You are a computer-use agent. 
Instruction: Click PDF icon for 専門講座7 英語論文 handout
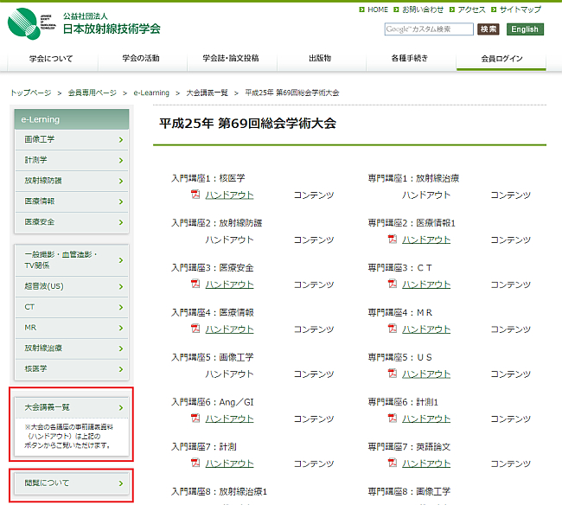coord(393,463)
